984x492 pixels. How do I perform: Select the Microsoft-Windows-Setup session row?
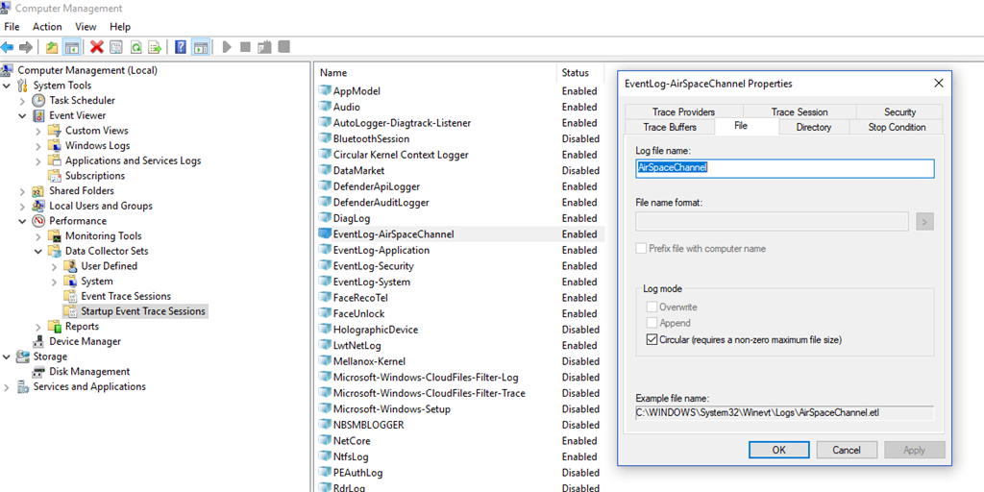click(x=458, y=409)
